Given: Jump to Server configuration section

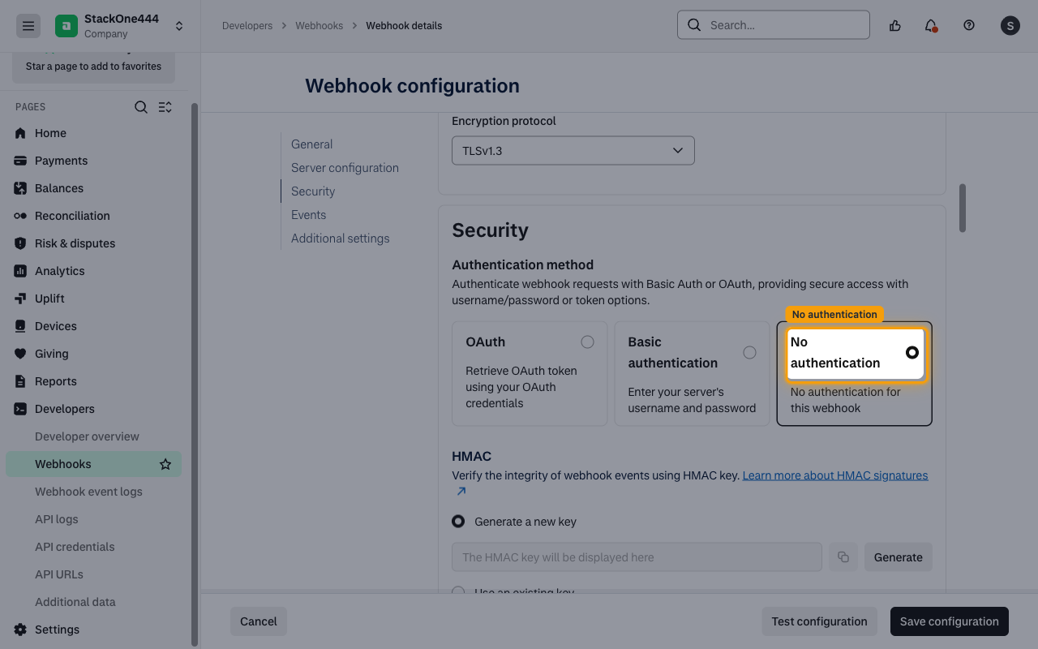Looking at the screenshot, I should (345, 168).
